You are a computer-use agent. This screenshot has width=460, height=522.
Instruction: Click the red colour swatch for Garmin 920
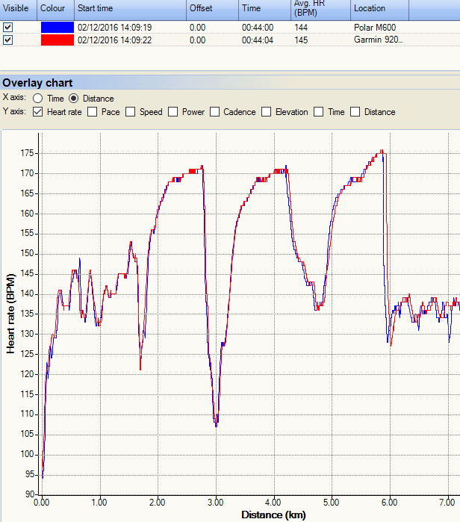click(x=57, y=40)
